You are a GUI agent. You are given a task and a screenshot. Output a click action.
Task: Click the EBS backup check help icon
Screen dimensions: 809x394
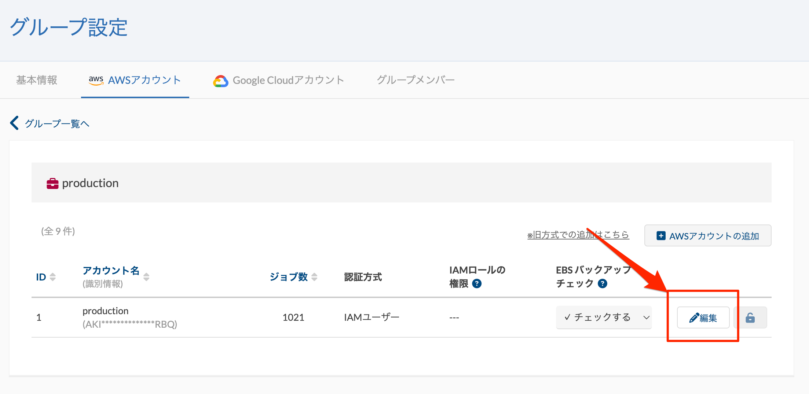602,284
